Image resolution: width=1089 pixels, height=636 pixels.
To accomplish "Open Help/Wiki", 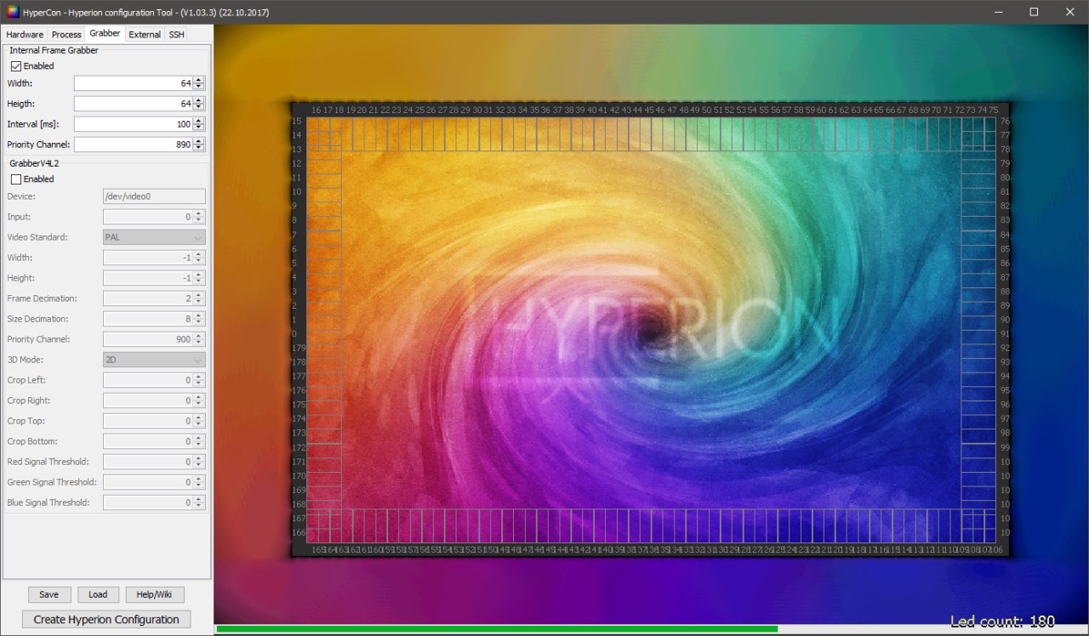I will pos(155,594).
